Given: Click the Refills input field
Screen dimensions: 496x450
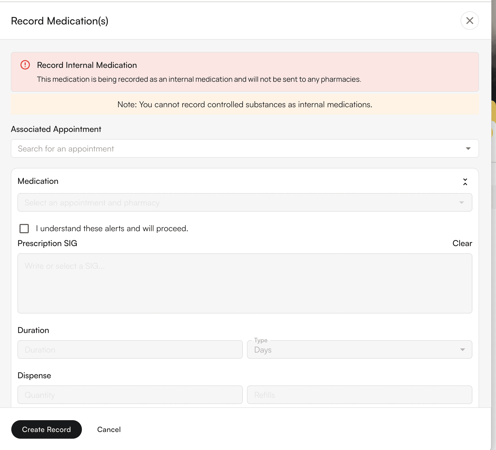Looking at the screenshot, I should pyautogui.click(x=359, y=395).
